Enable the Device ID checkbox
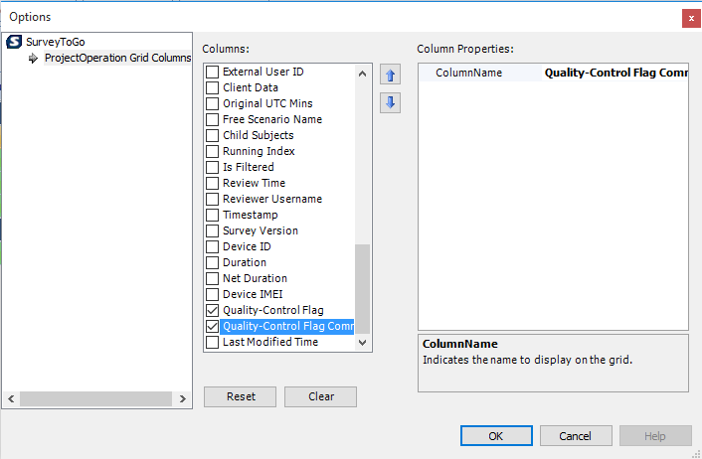 [212, 246]
